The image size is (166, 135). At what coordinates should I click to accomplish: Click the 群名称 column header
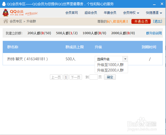tap(13, 47)
